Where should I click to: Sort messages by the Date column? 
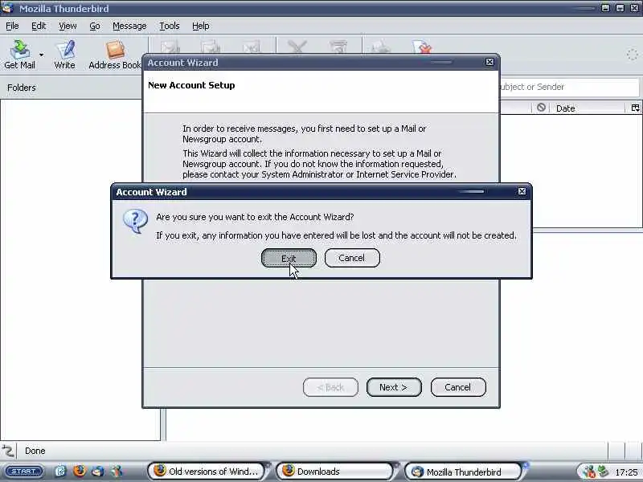tap(588, 108)
